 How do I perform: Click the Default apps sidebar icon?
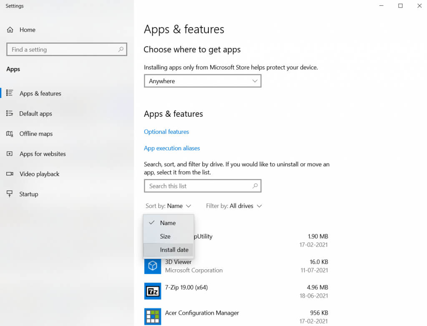tap(10, 113)
